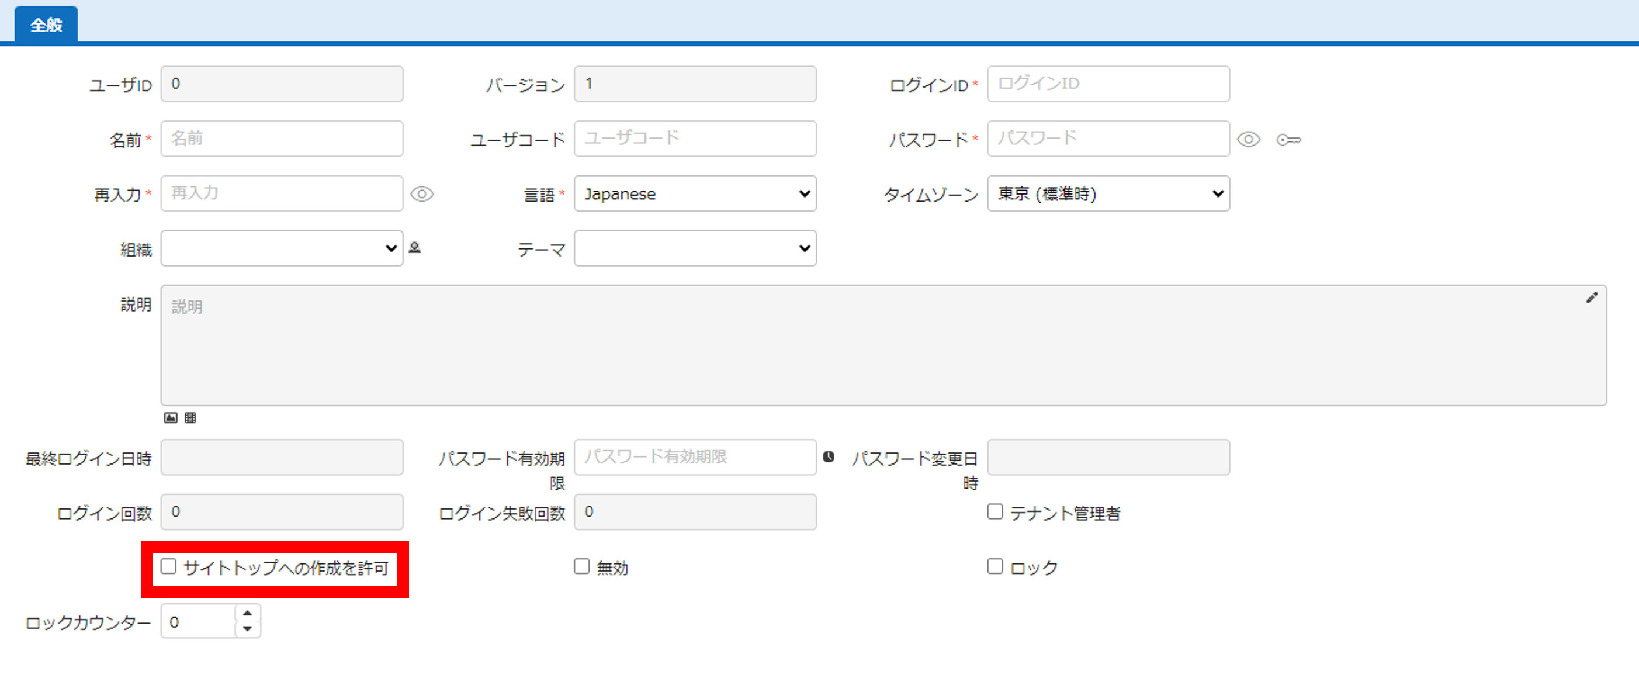Click into the ログインID input field
This screenshot has height=692, width=1639.
[1108, 84]
